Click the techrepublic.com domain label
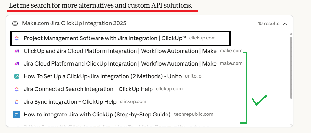The height and width of the screenshot is (133, 311). click(x=193, y=114)
